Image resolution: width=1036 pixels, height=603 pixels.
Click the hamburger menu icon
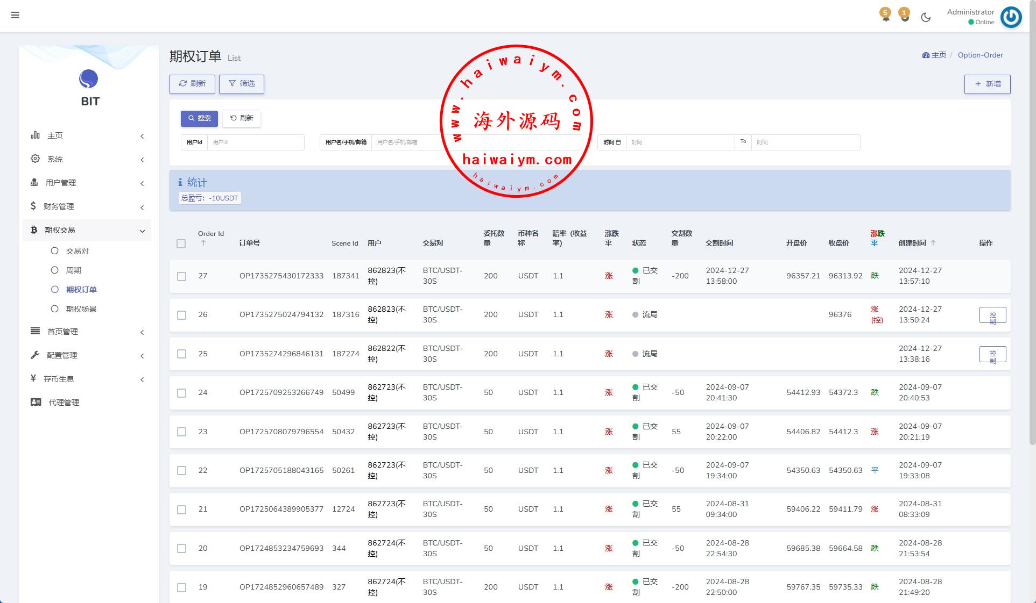[15, 15]
